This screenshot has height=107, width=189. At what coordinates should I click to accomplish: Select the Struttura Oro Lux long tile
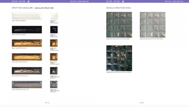27,43
